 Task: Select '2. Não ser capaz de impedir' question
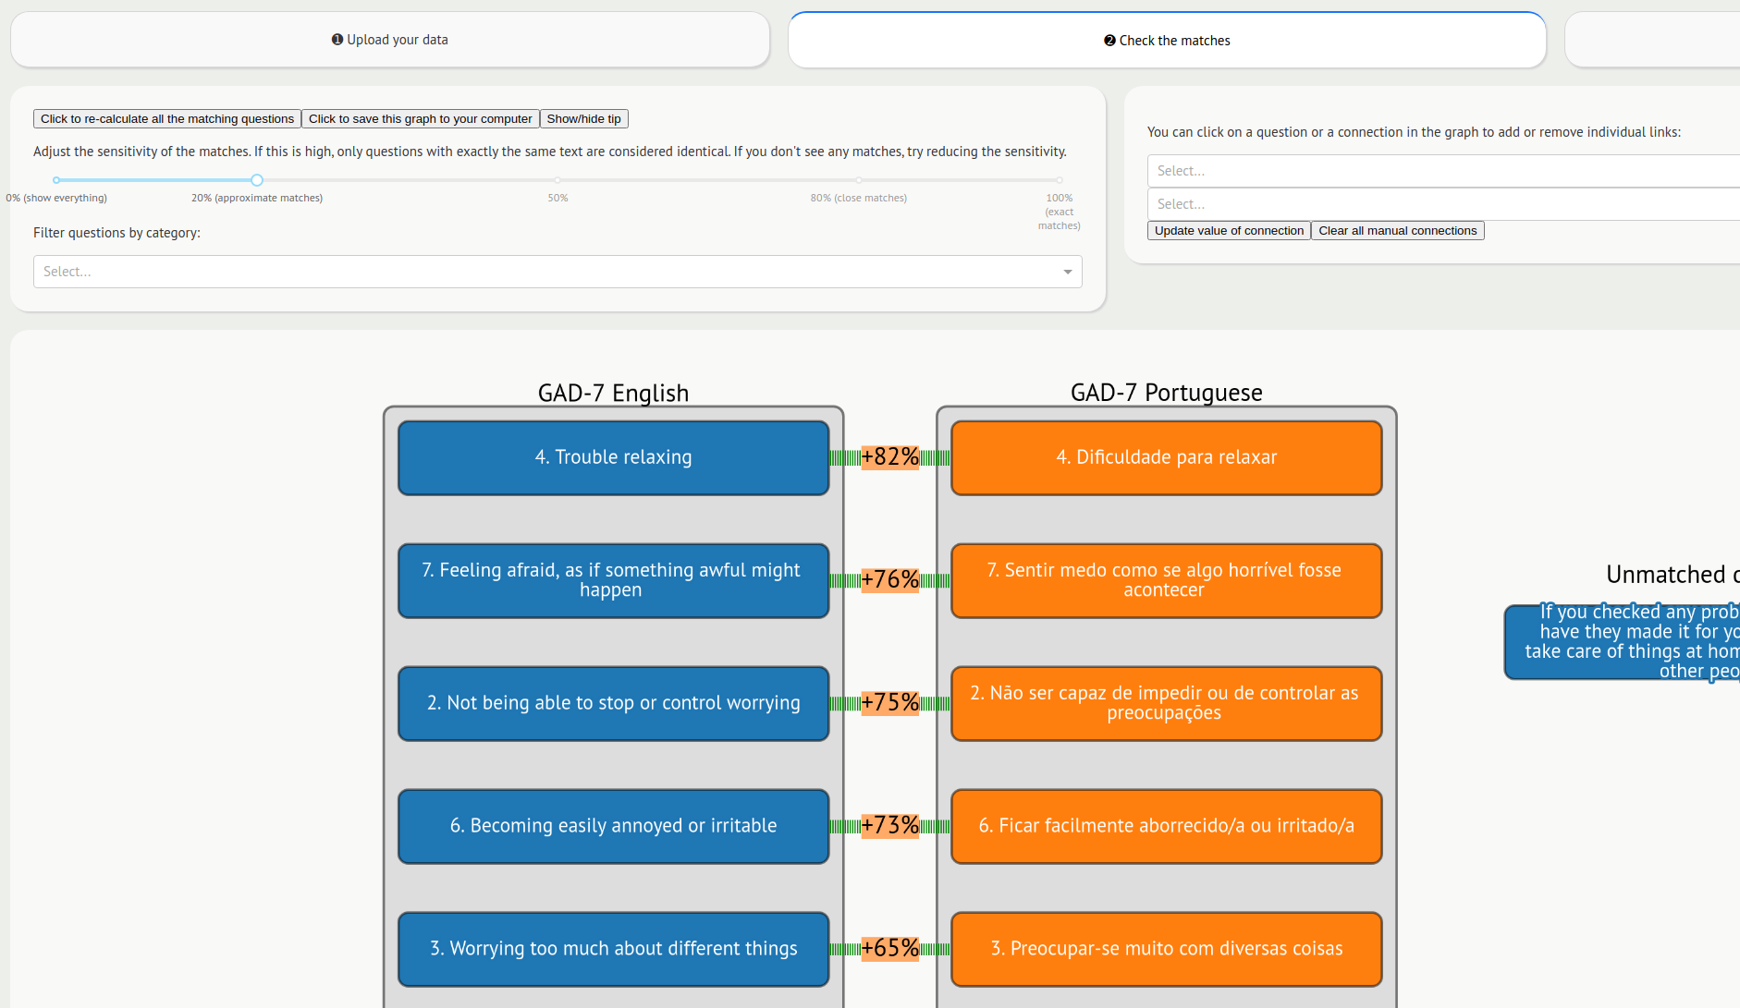coord(1167,704)
